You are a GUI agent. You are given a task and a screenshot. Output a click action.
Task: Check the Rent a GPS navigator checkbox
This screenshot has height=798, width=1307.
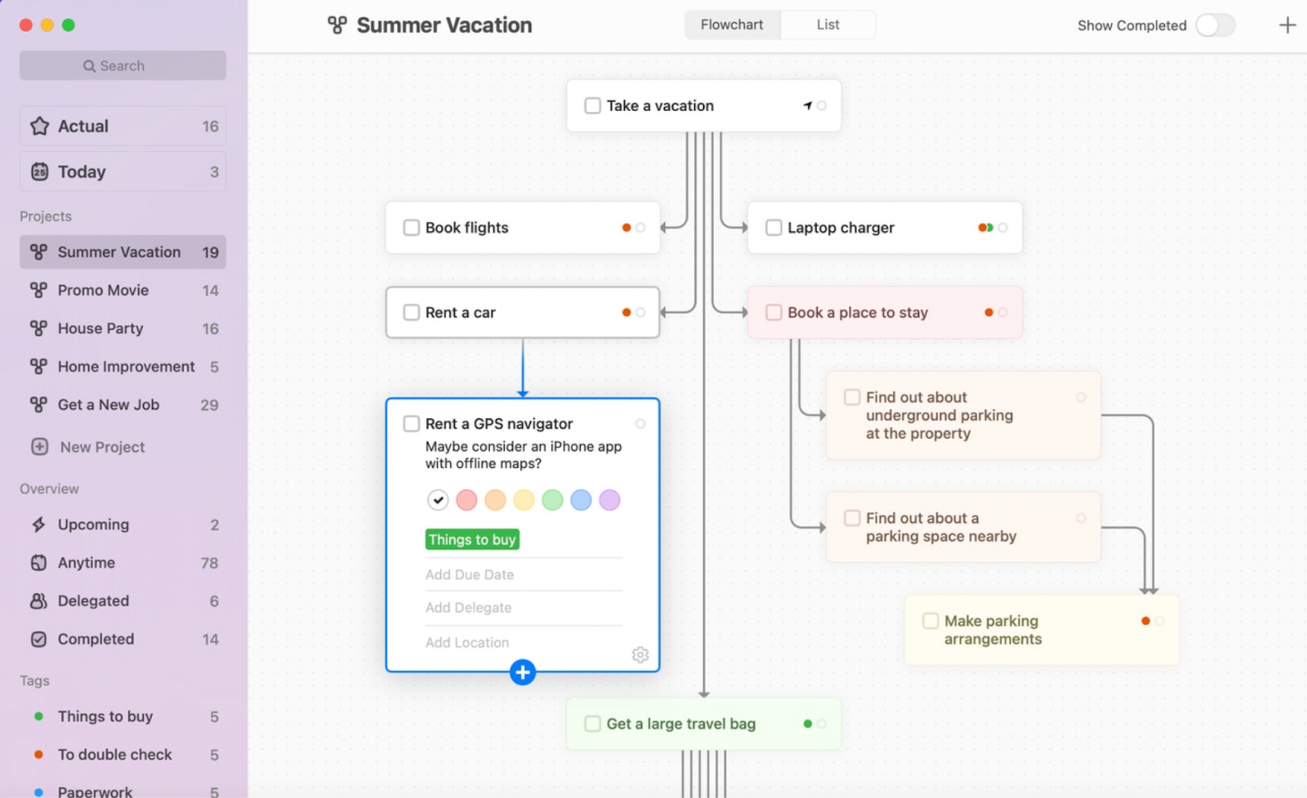(x=412, y=424)
